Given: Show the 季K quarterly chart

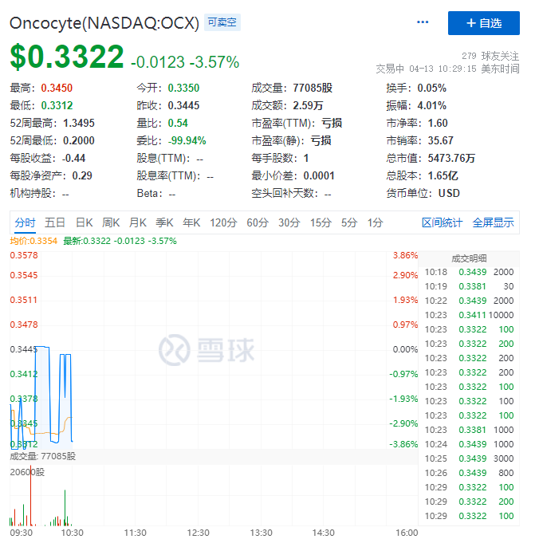Looking at the screenshot, I should [165, 222].
